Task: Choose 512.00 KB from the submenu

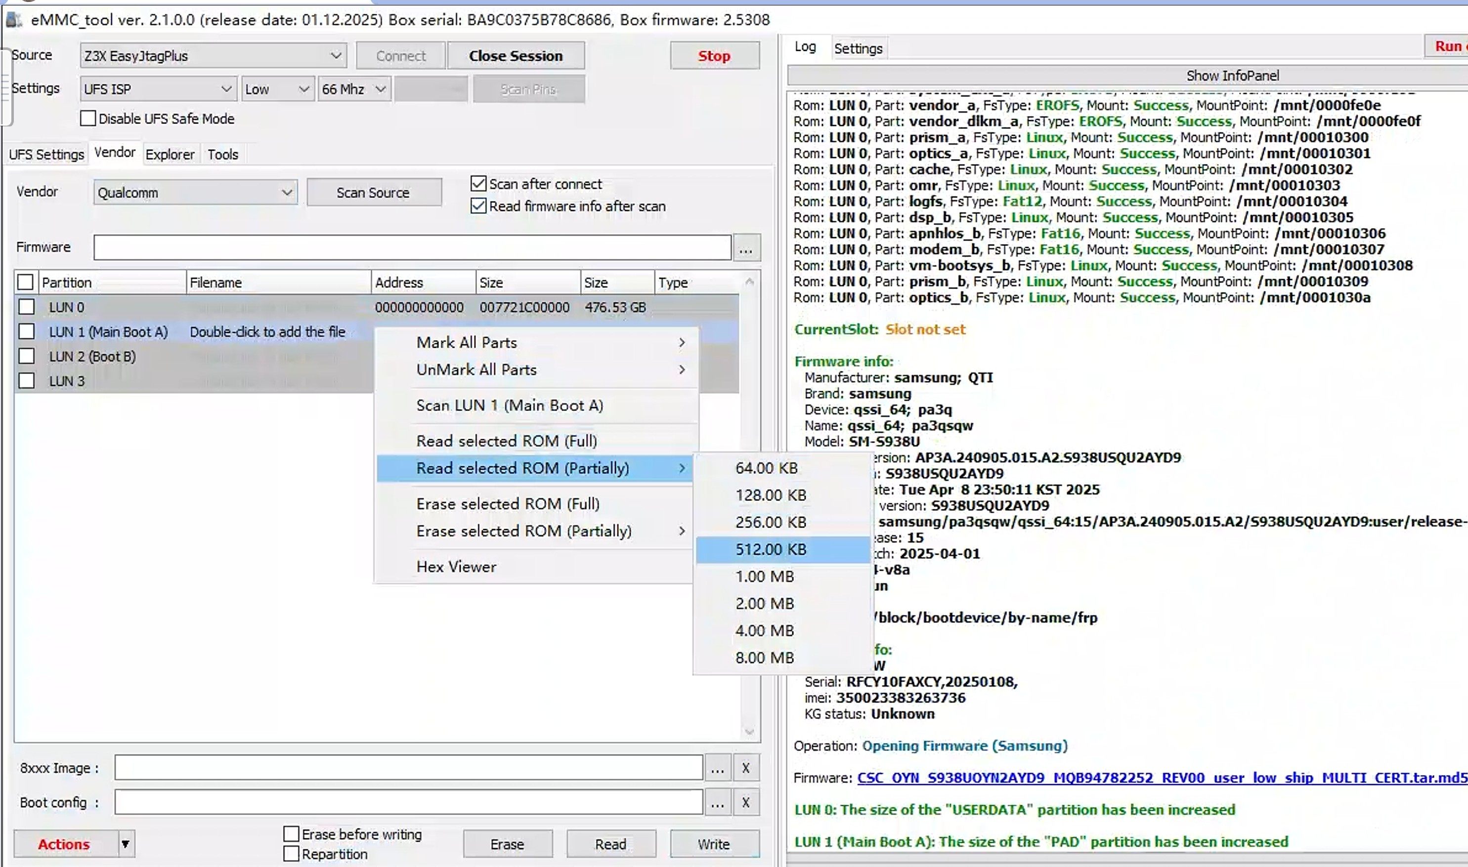Action: coord(770,549)
